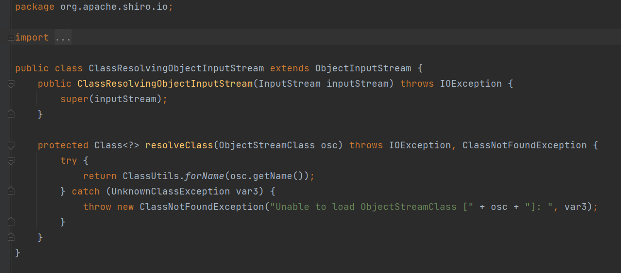Click ClassNotFoundException in the throws clause
Viewport: 621px width, 273px height.
pyautogui.click(x=524, y=145)
